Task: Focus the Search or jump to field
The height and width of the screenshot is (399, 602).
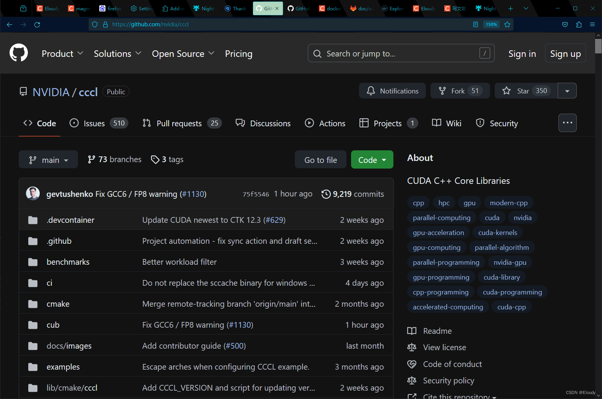Action: [x=401, y=53]
